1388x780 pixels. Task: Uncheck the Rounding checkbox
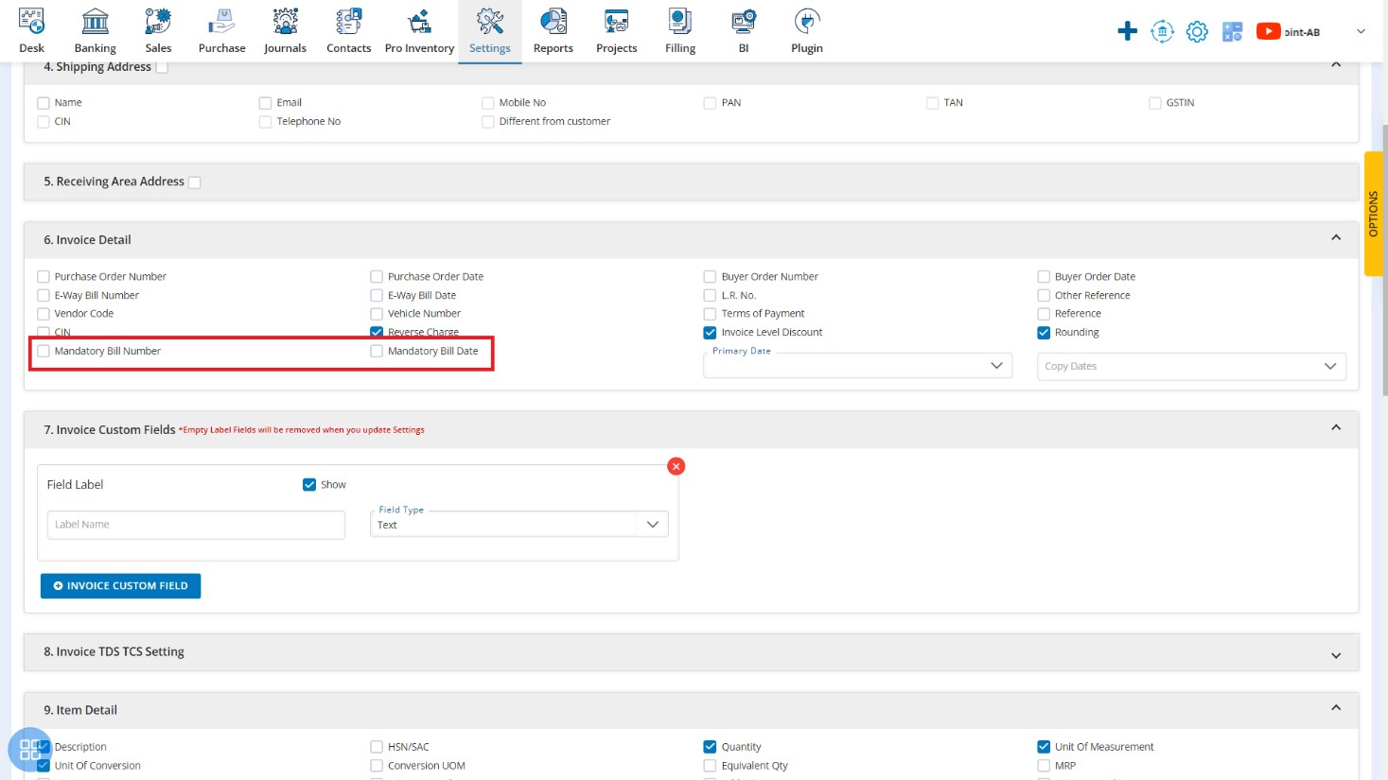(1044, 333)
